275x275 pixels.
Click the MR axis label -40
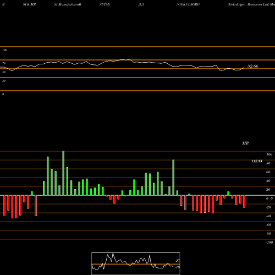point(268,216)
